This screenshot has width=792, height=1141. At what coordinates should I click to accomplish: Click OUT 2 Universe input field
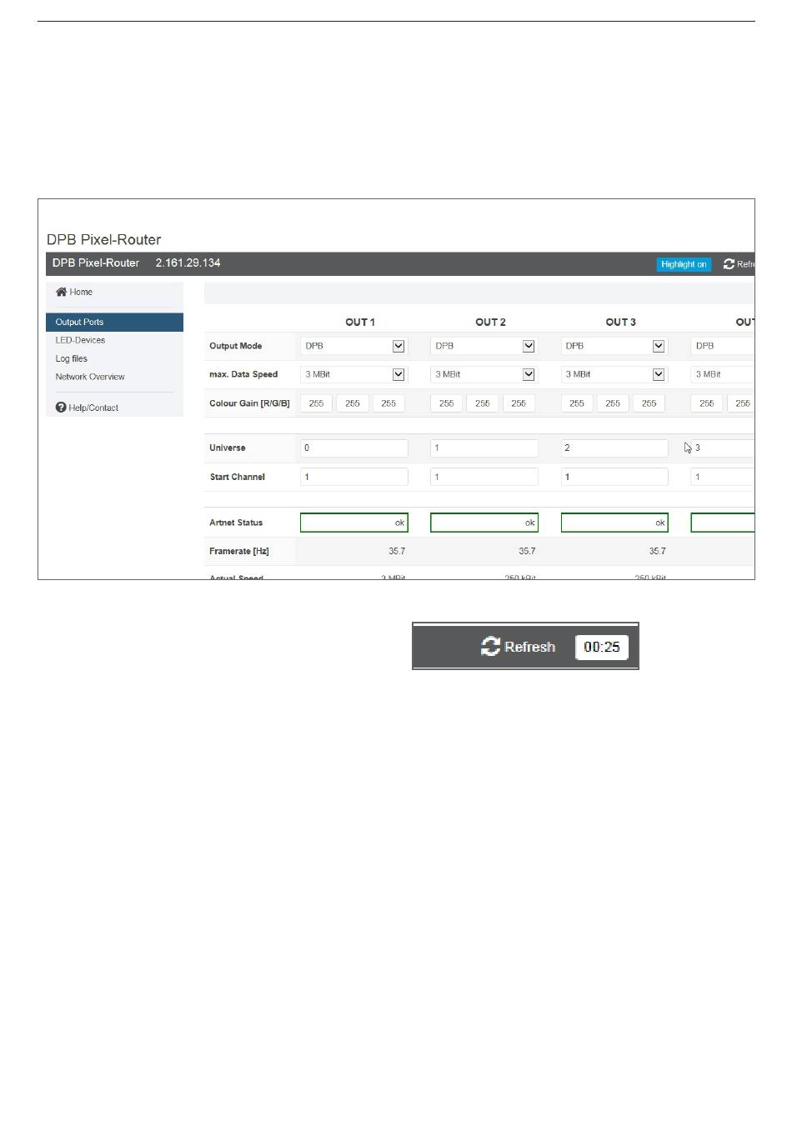[484, 448]
